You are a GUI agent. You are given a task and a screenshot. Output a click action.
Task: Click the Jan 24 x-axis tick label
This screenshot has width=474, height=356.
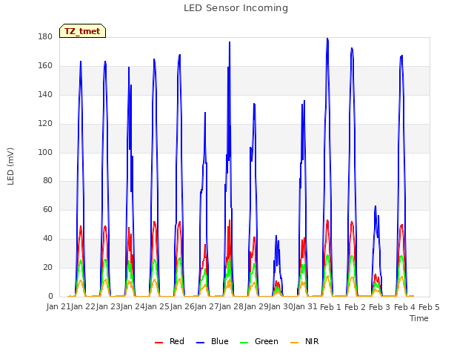[x=133, y=307]
